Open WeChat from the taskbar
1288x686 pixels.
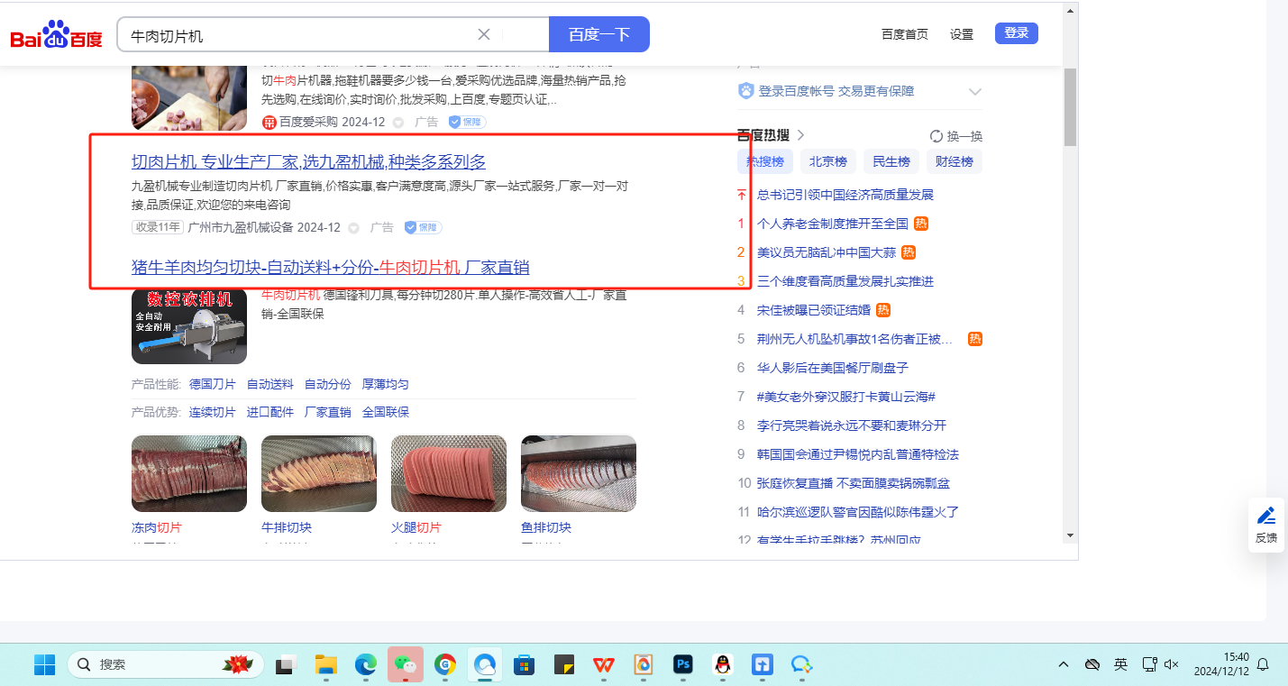406,665
